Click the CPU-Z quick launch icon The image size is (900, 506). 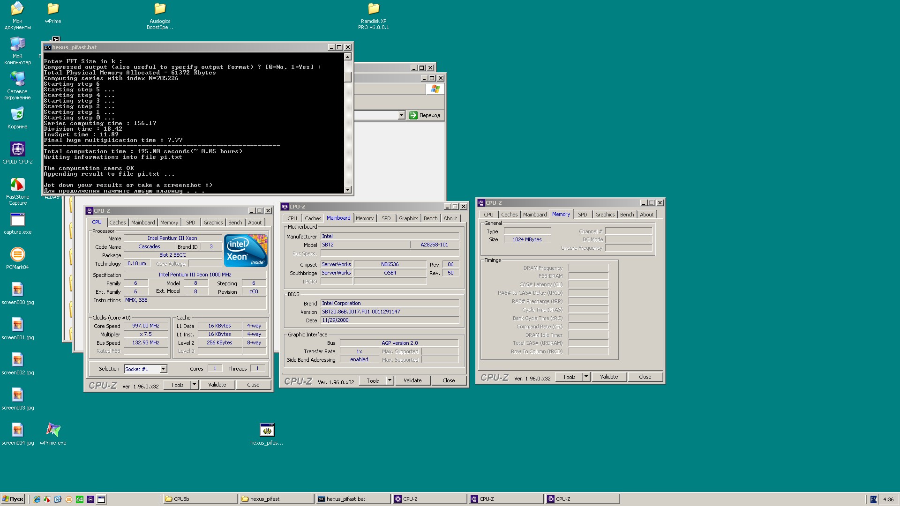coord(90,499)
